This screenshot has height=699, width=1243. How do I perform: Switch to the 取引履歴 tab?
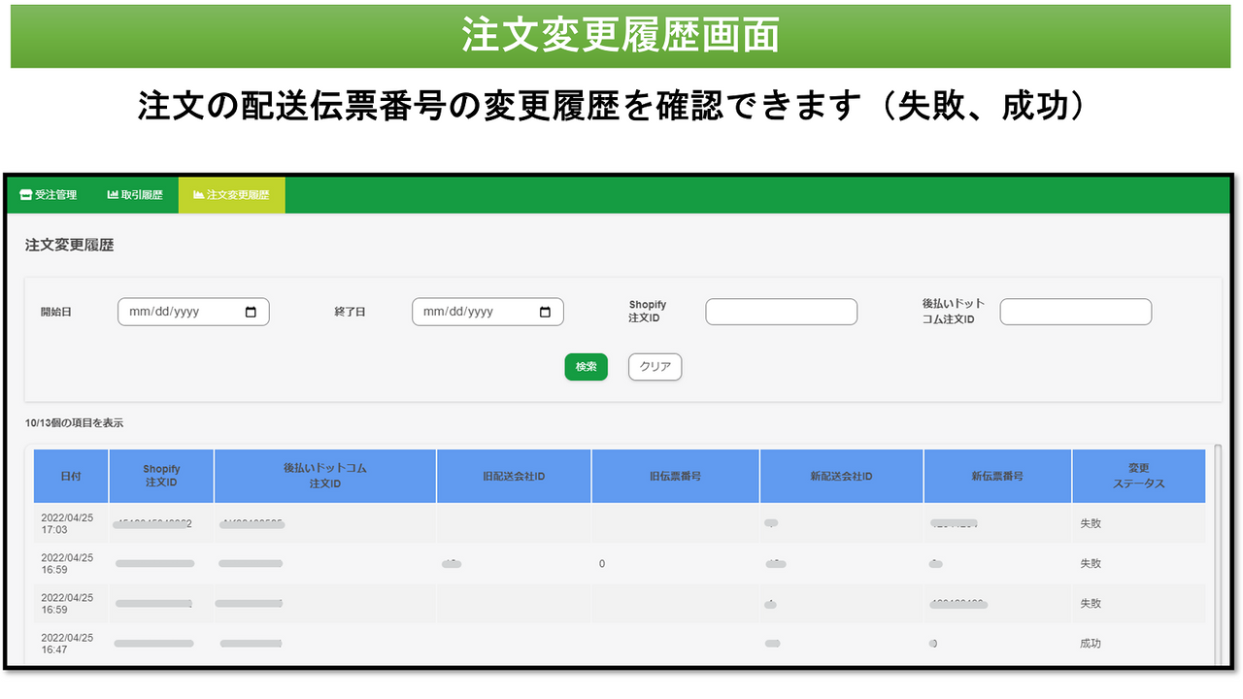click(x=135, y=195)
